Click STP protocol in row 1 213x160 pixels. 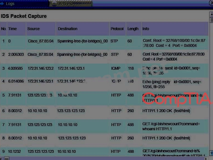click(114, 41)
